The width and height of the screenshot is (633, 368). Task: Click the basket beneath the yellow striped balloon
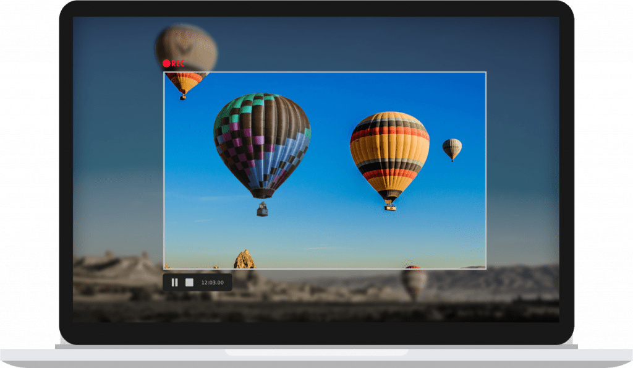tap(390, 207)
